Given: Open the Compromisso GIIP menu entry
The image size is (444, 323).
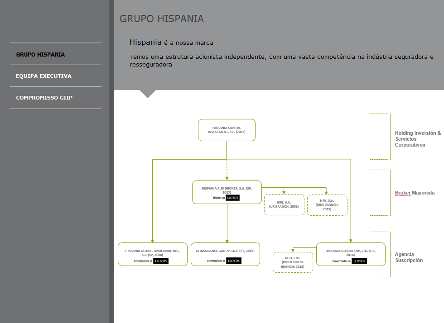Looking at the screenshot, I should (44, 98).
